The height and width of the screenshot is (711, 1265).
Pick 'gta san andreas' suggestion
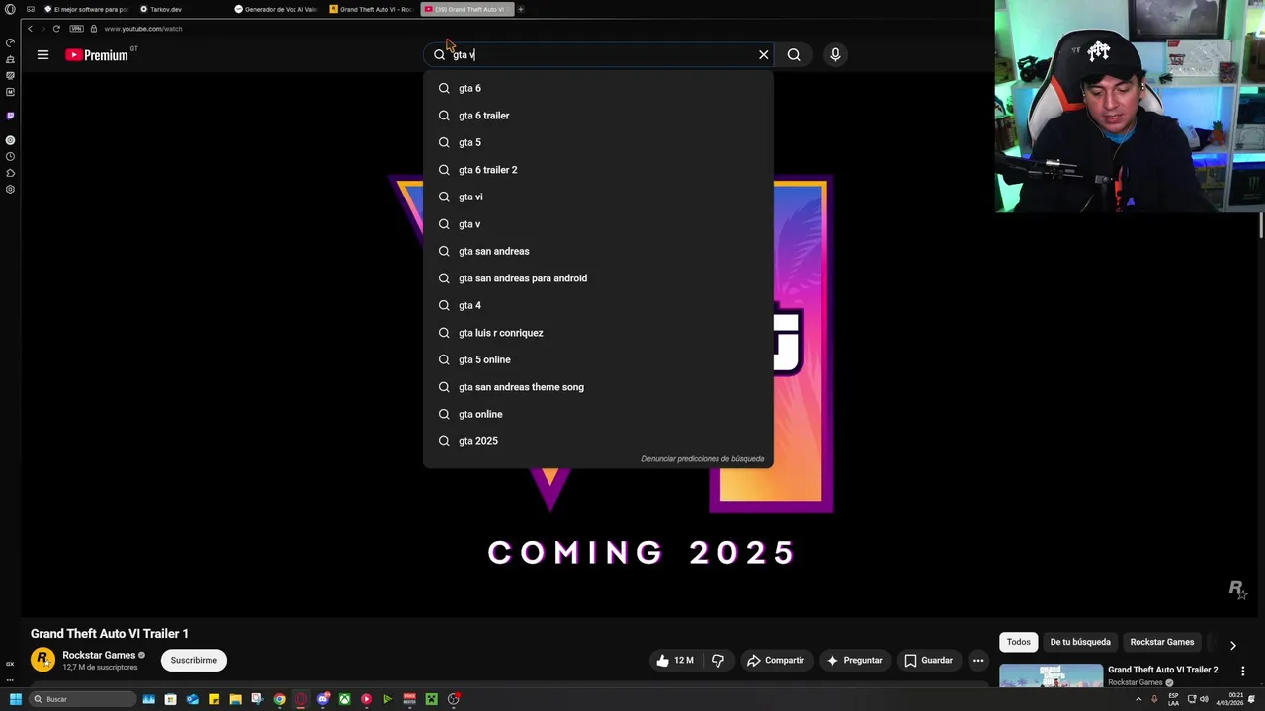tap(598, 251)
